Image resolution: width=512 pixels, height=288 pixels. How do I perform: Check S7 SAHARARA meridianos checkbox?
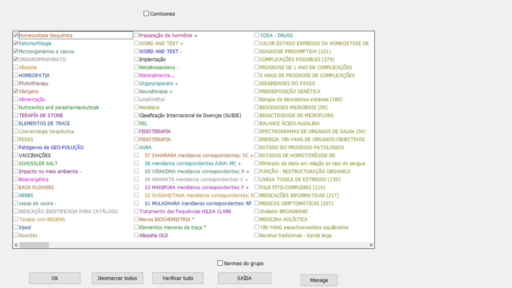pyautogui.click(x=136, y=155)
